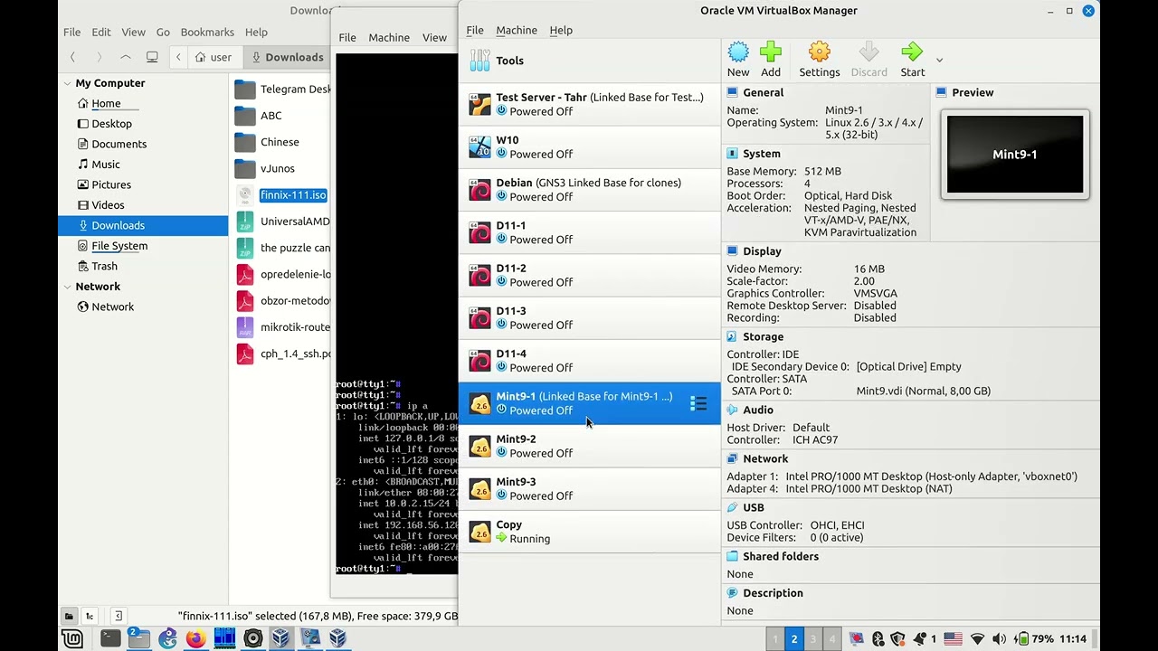Open the terminal from the taskbar
Image resolution: width=1158 pixels, height=651 pixels.
coord(110,638)
